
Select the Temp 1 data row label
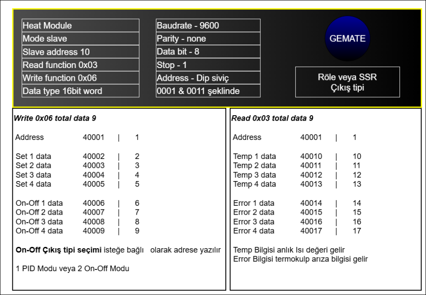254,156
